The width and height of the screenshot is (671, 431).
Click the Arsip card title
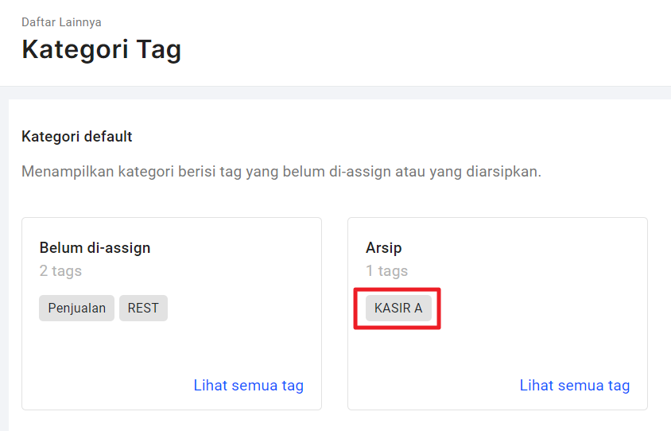point(383,248)
